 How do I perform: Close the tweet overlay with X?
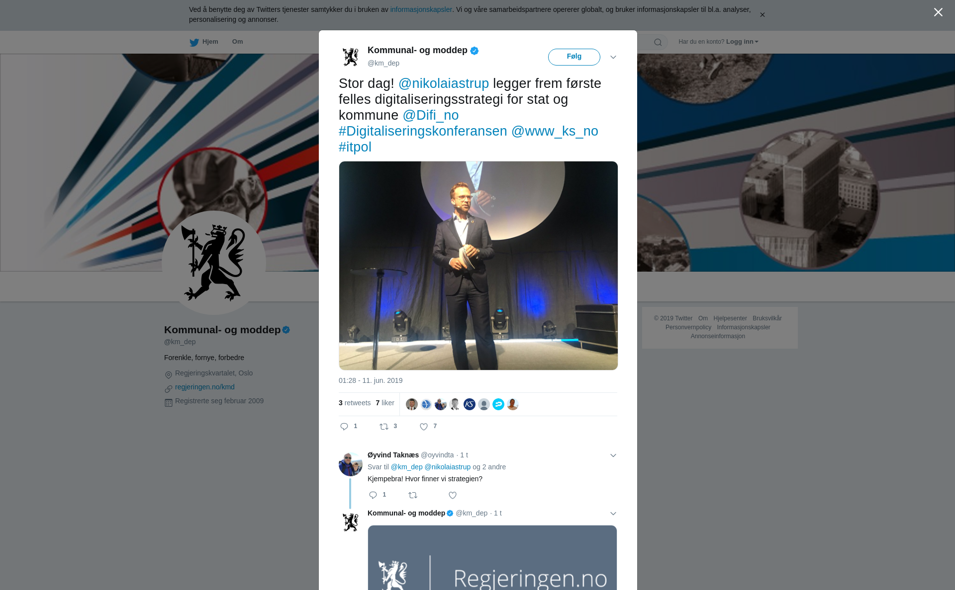938,12
